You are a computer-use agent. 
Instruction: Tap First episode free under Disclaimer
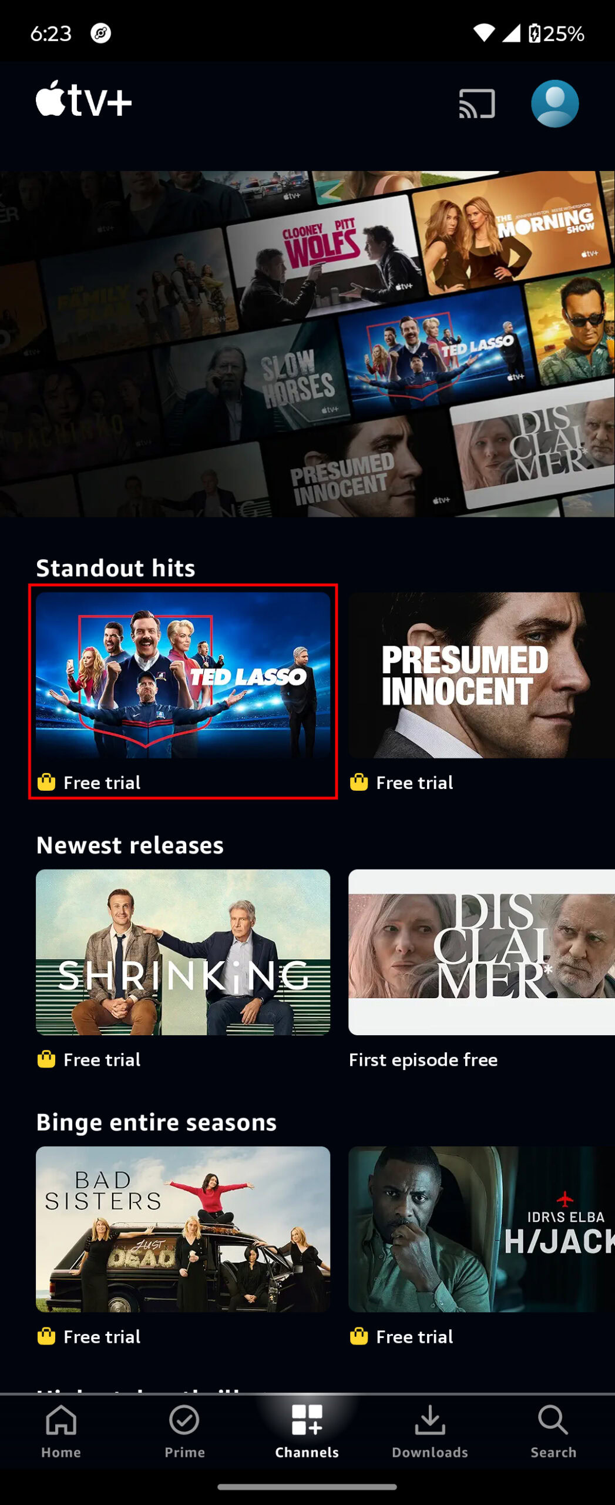point(423,1059)
